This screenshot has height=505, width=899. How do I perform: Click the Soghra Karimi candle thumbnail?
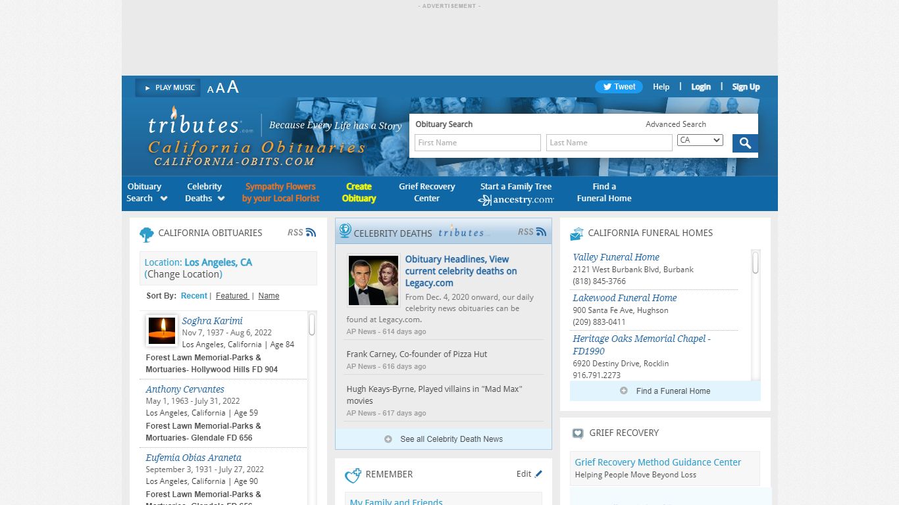coord(162,331)
